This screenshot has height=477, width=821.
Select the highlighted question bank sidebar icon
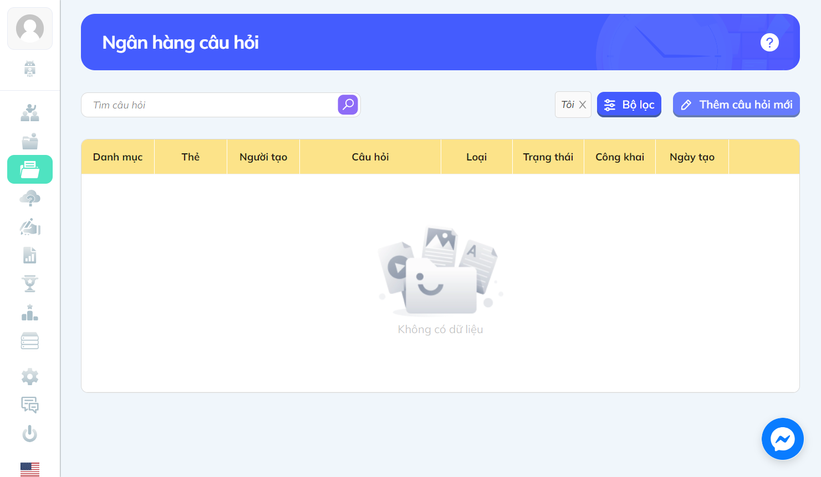click(30, 169)
